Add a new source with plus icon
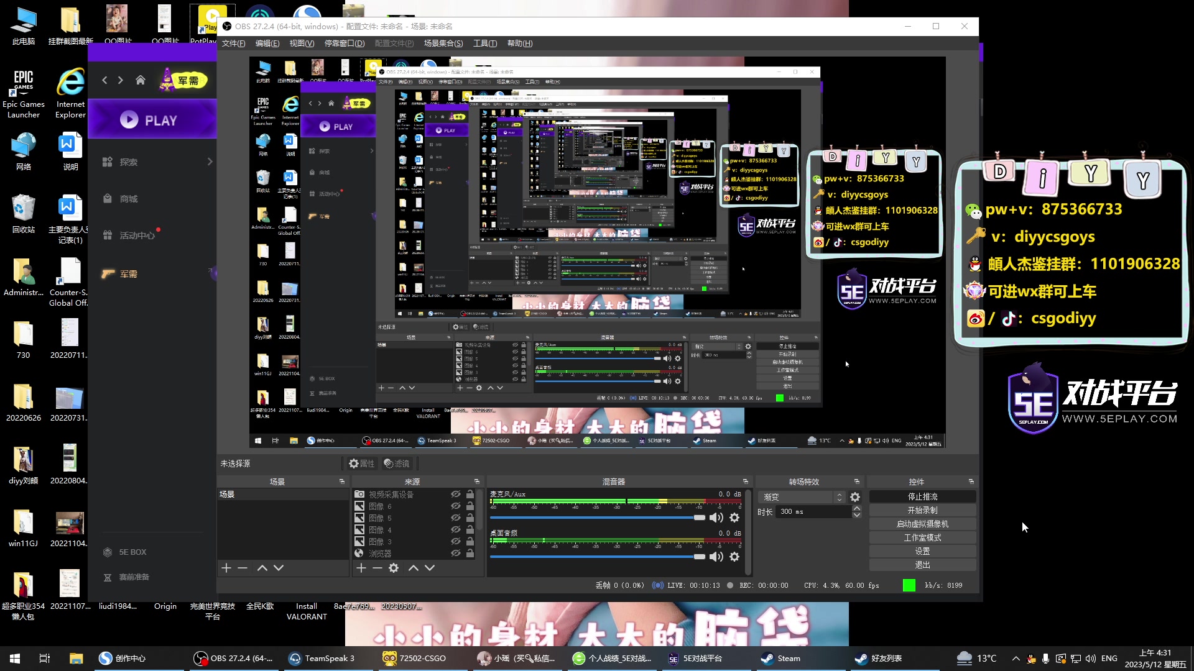The width and height of the screenshot is (1194, 671). point(361,568)
